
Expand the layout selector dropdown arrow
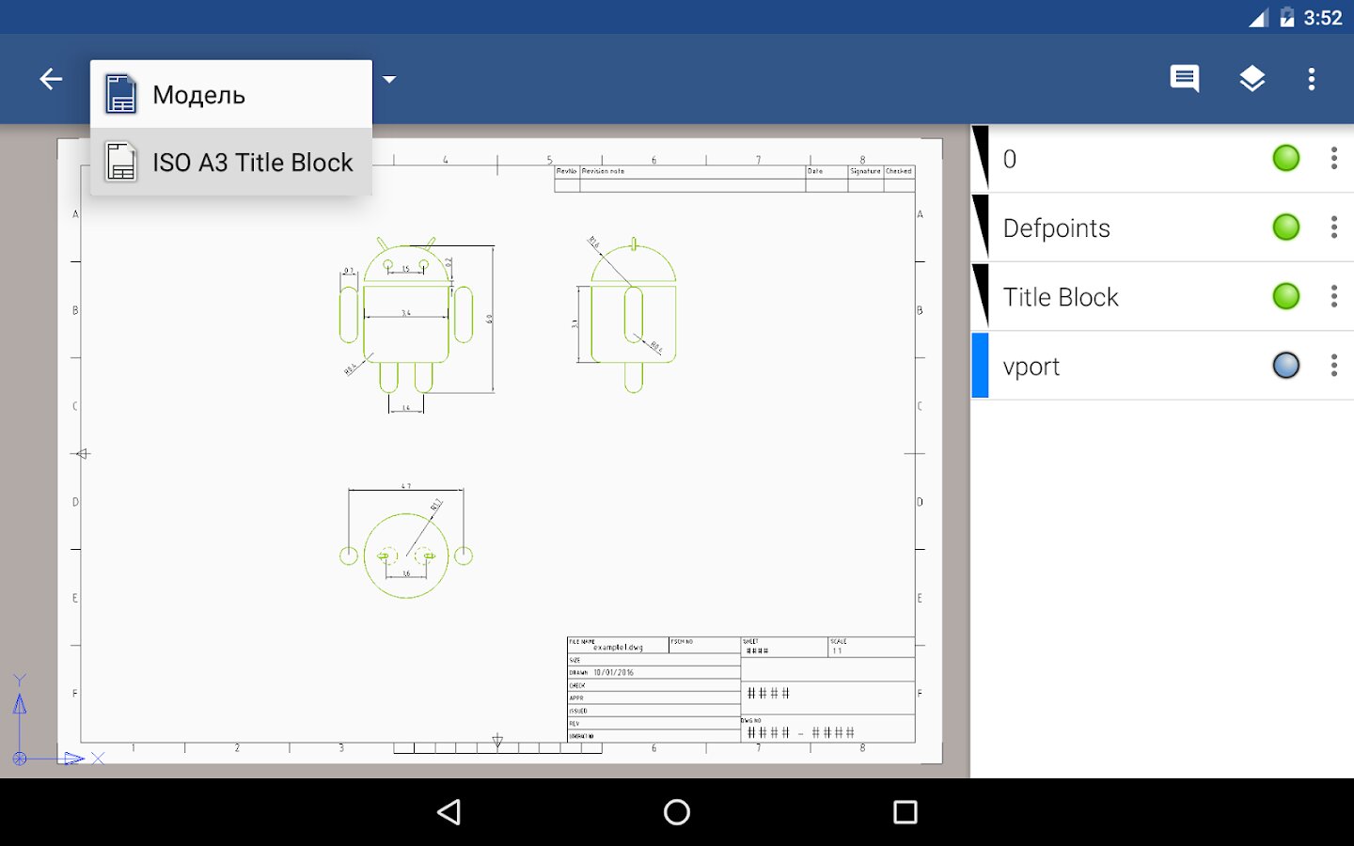pyautogui.click(x=389, y=79)
